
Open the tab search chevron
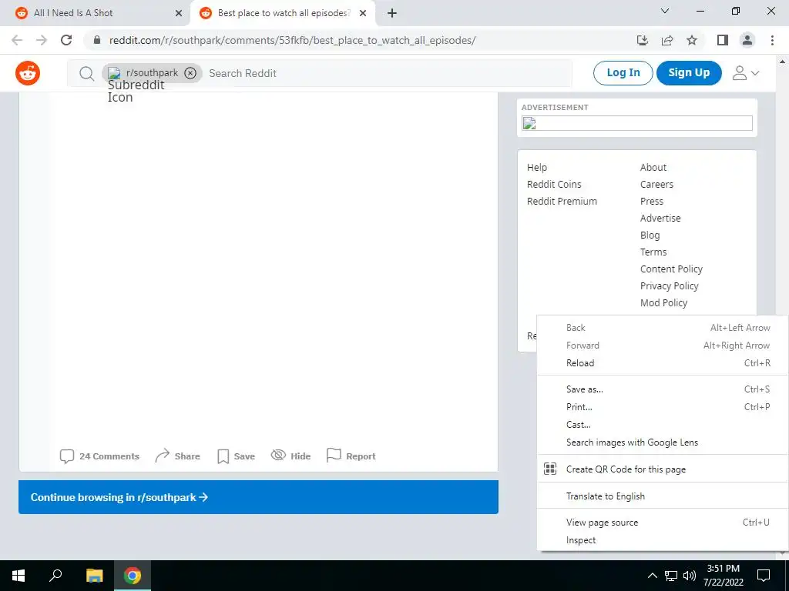click(665, 11)
